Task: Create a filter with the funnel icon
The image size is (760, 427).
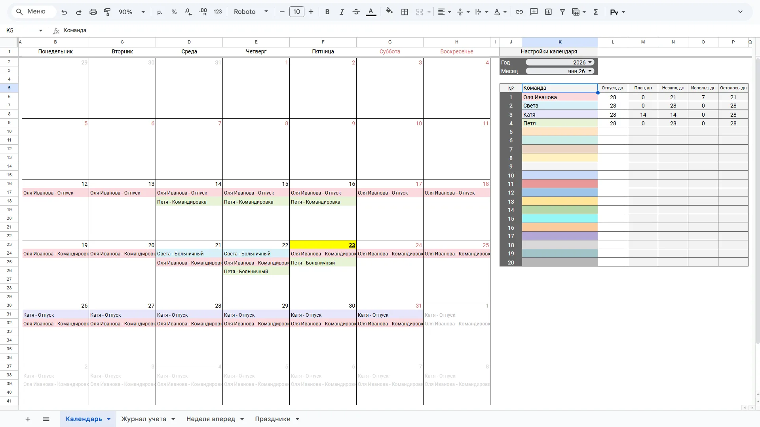Action: (x=562, y=12)
